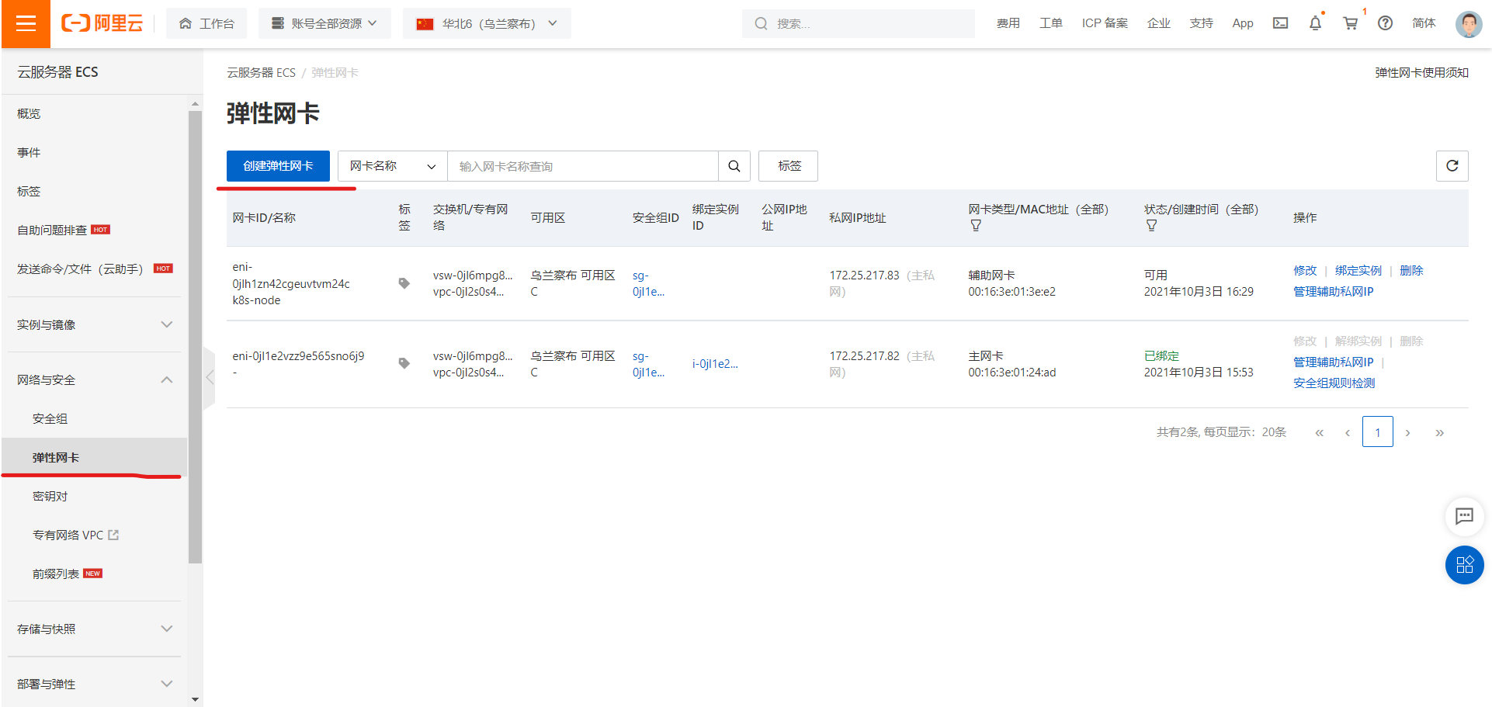The height and width of the screenshot is (707, 1492).
Task: Go to last page of results
Action: [1439, 433]
